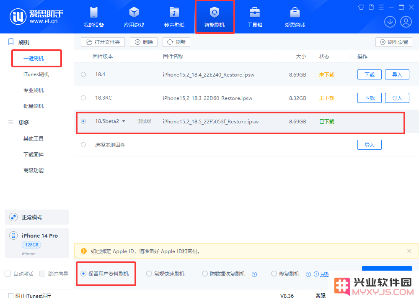Image resolution: width=419 pixels, height=302 pixels.
Task: Open iTunes刷机 in sidebar
Action: point(36,74)
